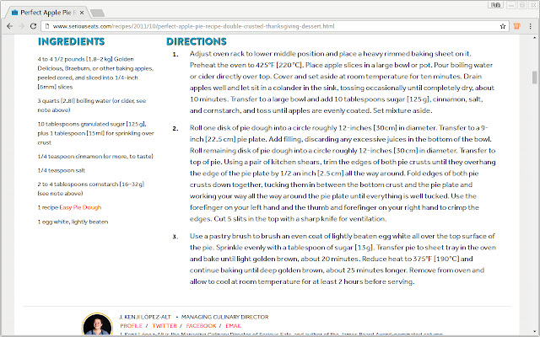
Task: Click '3 quarts boiling water' ingredient text
Action: pyautogui.click(x=92, y=105)
